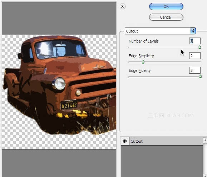Click the Edge Fidelity slider handle
This screenshot has width=207, height=177.
point(200,77)
